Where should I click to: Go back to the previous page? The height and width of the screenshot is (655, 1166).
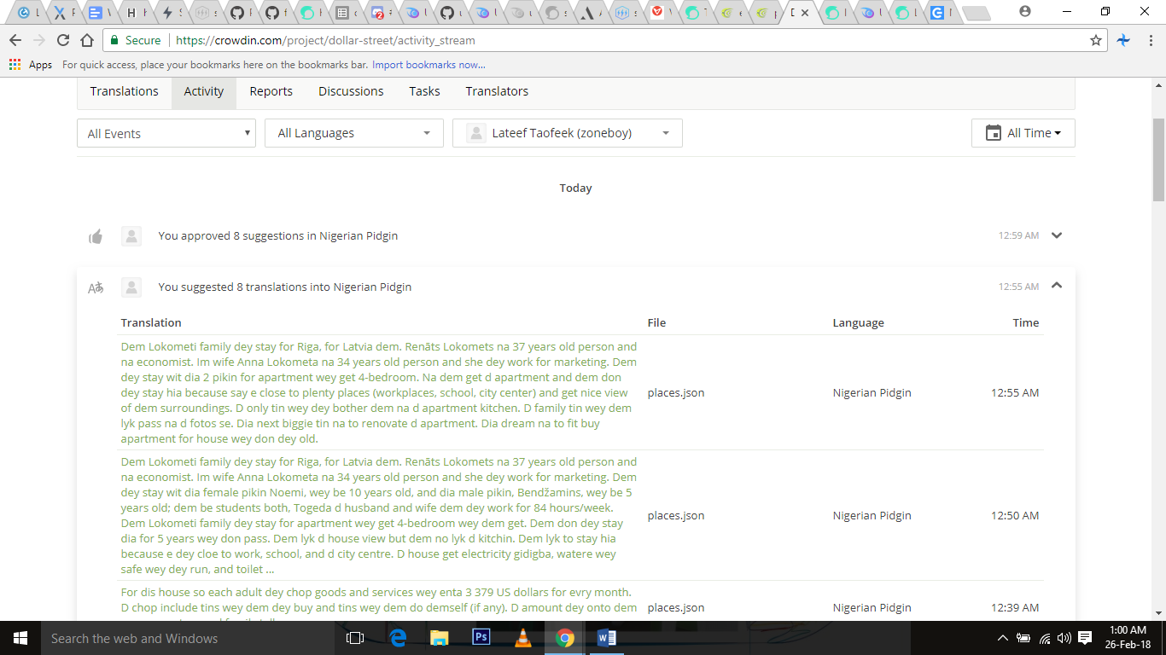pos(16,40)
